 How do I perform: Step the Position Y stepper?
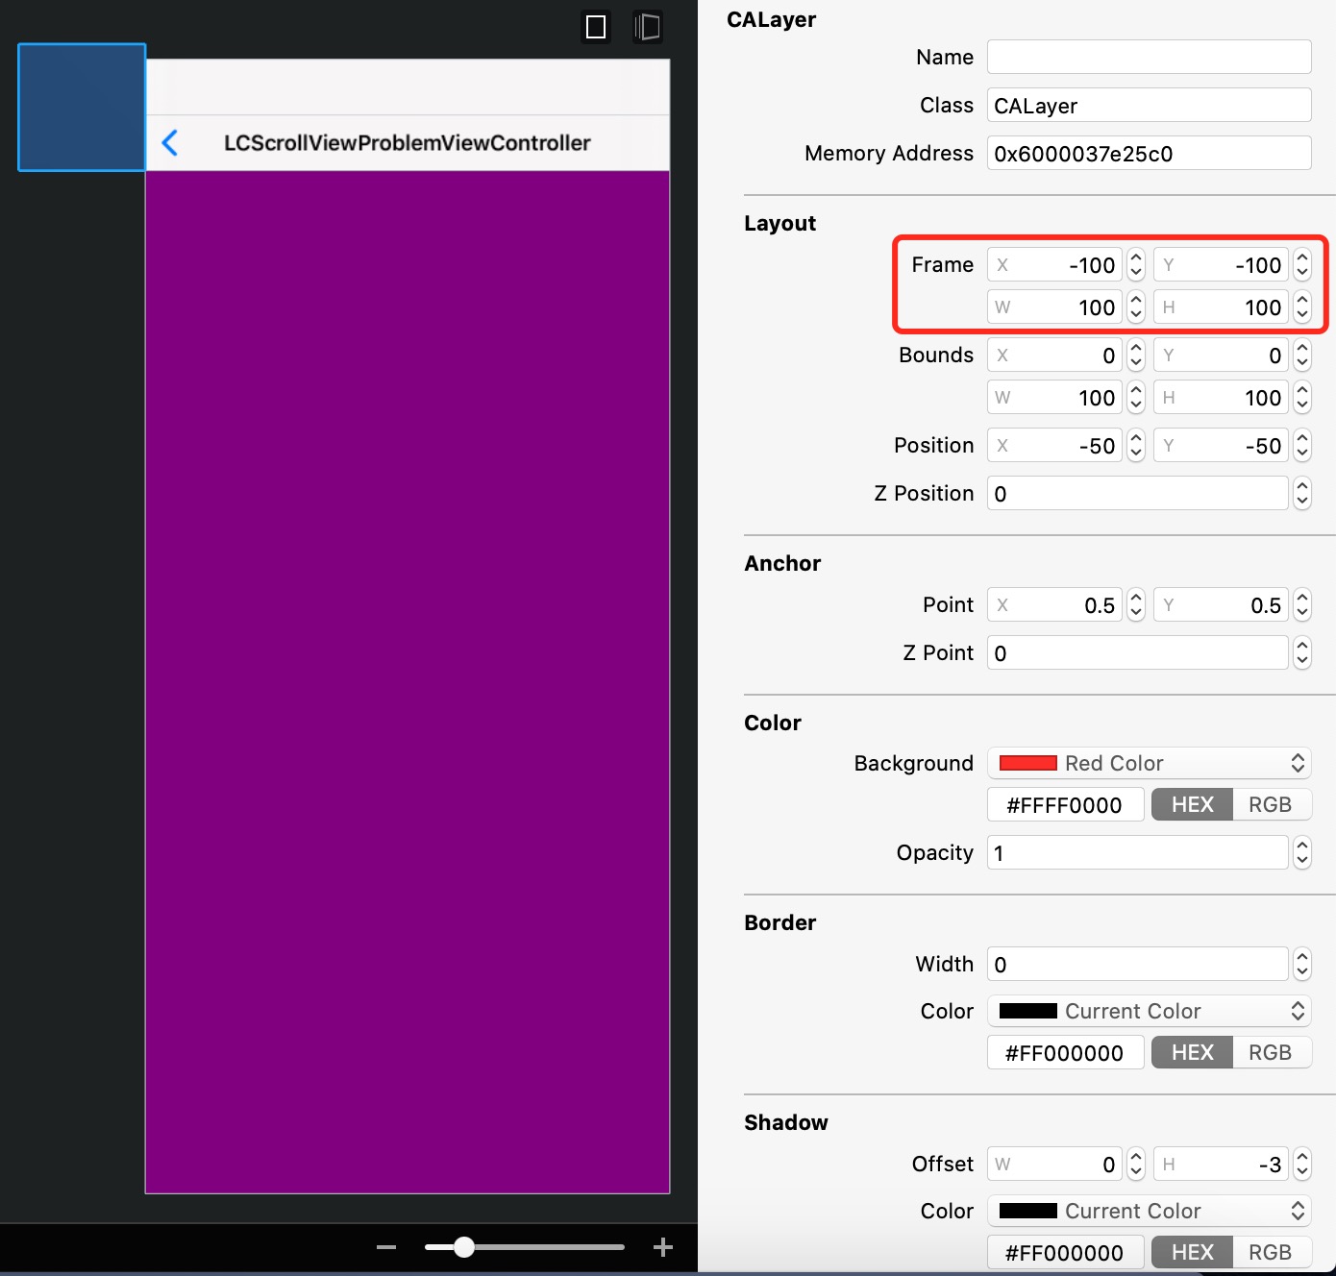(x=1302, y=445)
